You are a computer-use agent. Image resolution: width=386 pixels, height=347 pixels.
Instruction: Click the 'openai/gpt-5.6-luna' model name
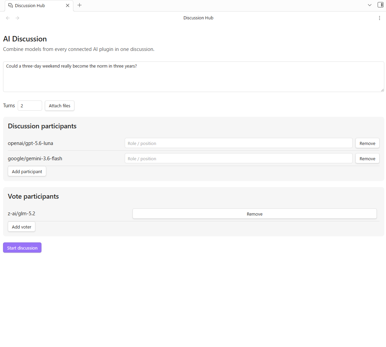click(x=31, y=143)
